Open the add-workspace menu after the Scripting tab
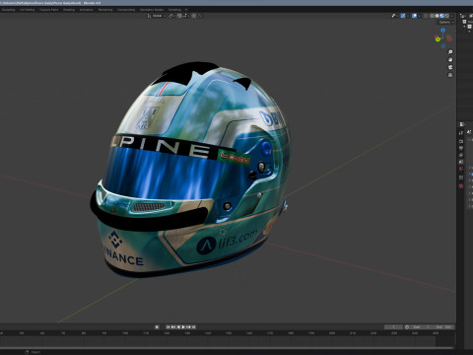The image size is (473, 355). pyautogui.click(x=186, y=10)
